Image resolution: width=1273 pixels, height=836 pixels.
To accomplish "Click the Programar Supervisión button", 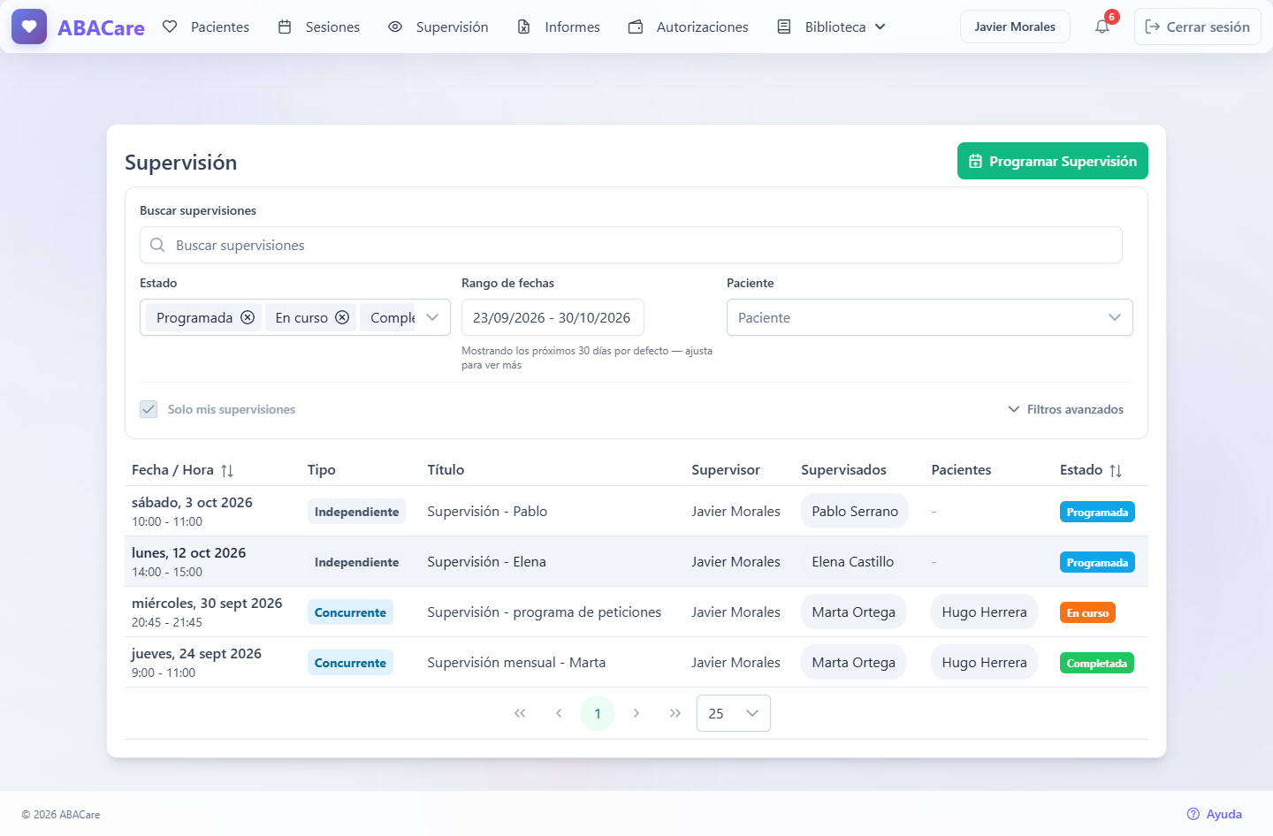I will pos(1053,161).
